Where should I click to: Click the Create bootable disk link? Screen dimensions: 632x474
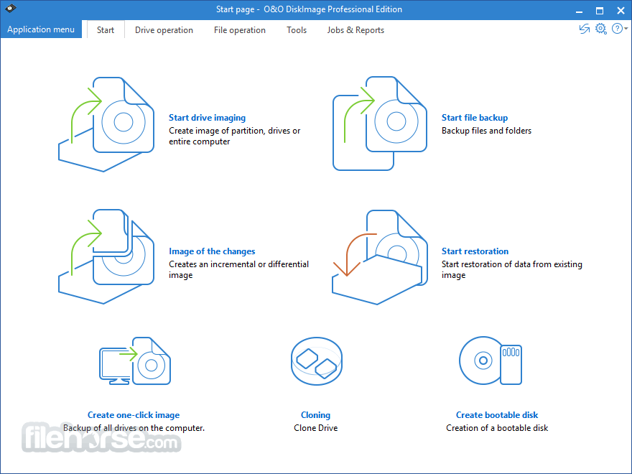(497, 414)
